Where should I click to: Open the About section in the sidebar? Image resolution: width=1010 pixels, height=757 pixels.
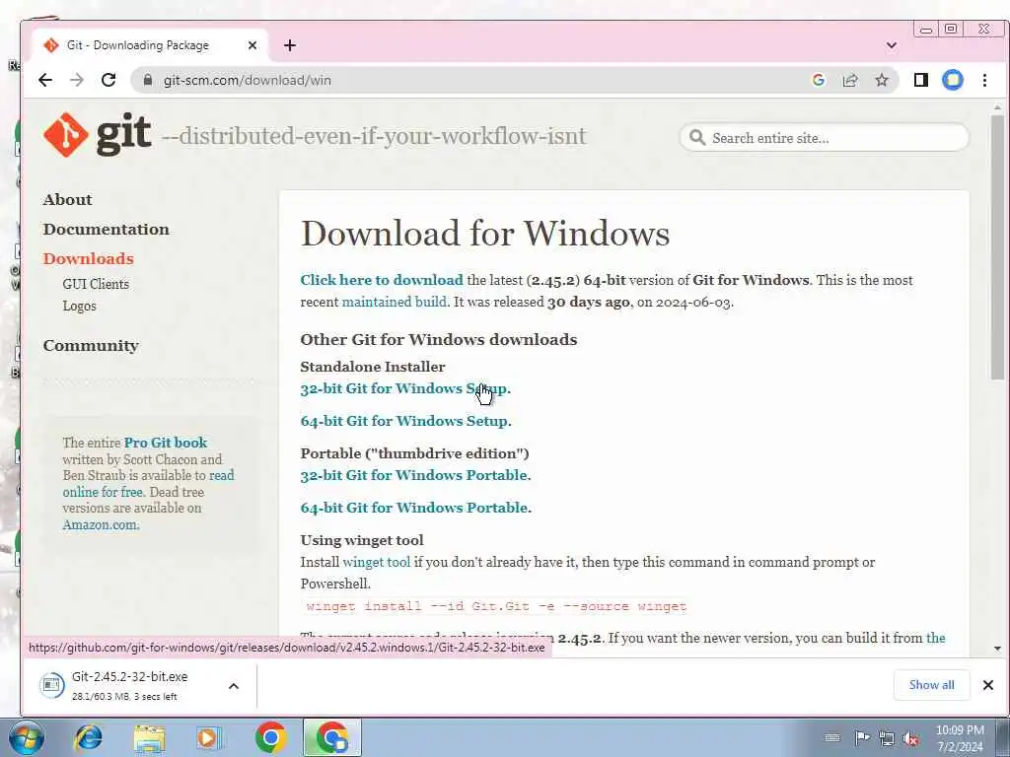tap(68, 199)
